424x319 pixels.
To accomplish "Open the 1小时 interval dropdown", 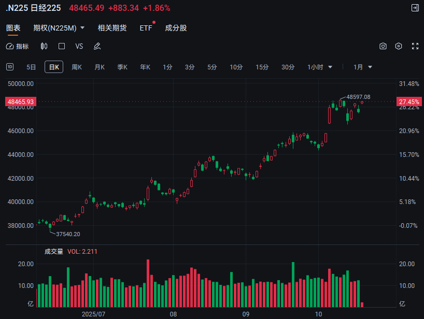I will 320,67.
